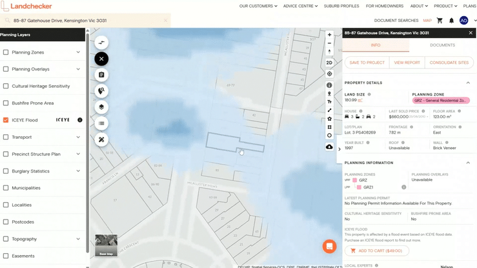This screenshot has height=268, width=477.
Task: Clear the address search field
Action: (x=165, y=21)
